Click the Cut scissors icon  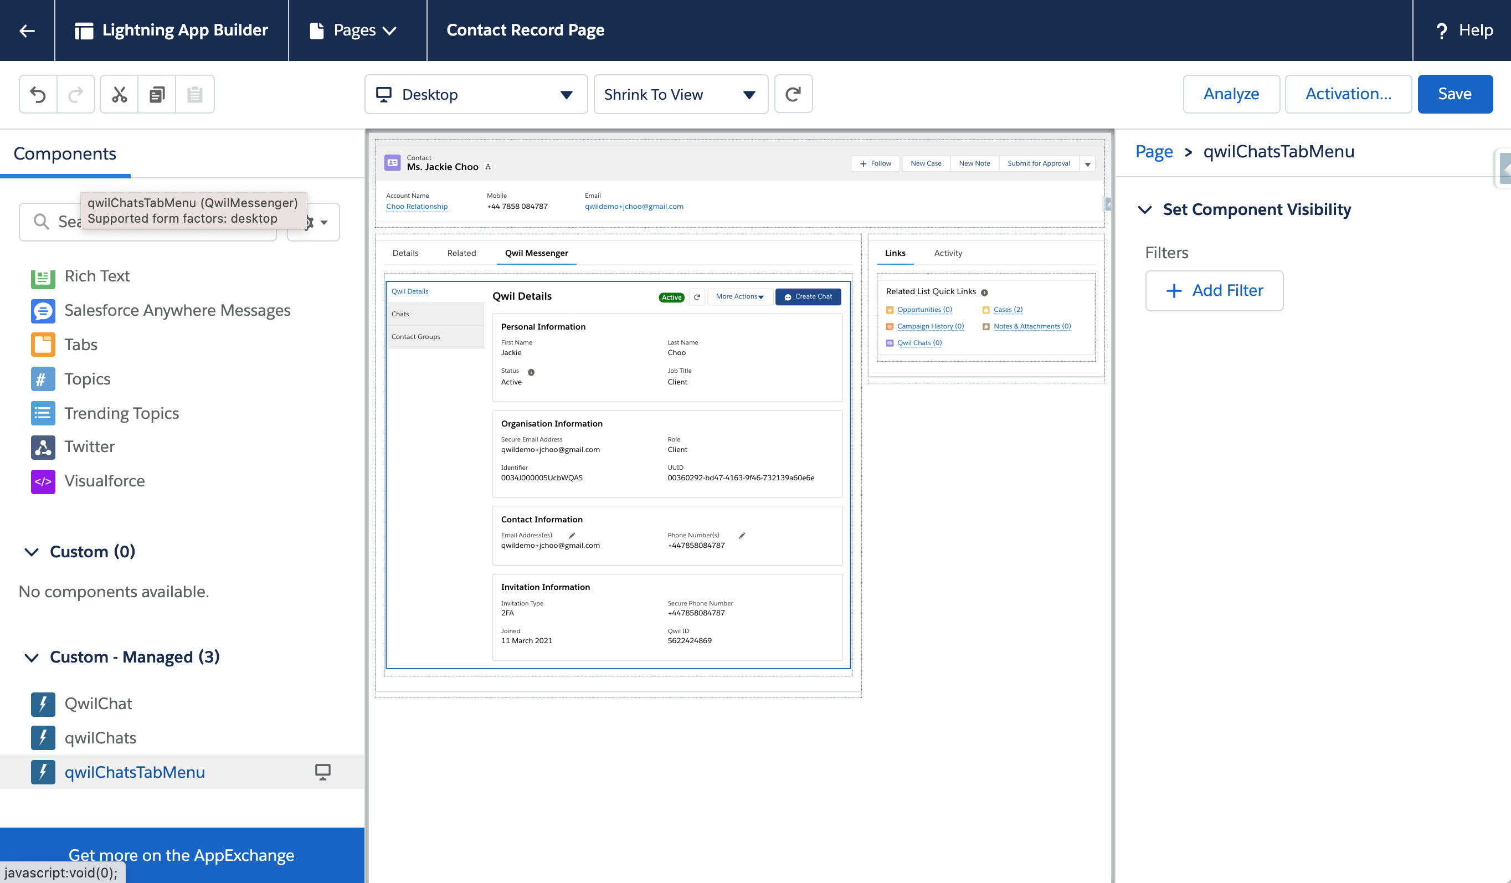tap(119, 94)
